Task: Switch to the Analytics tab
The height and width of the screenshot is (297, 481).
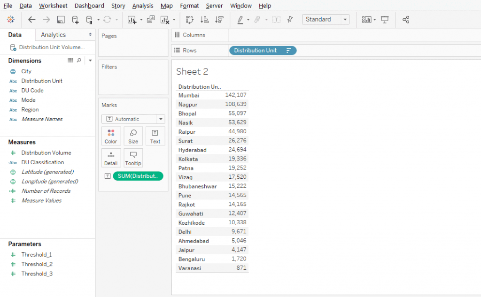Action: [54, 35]
